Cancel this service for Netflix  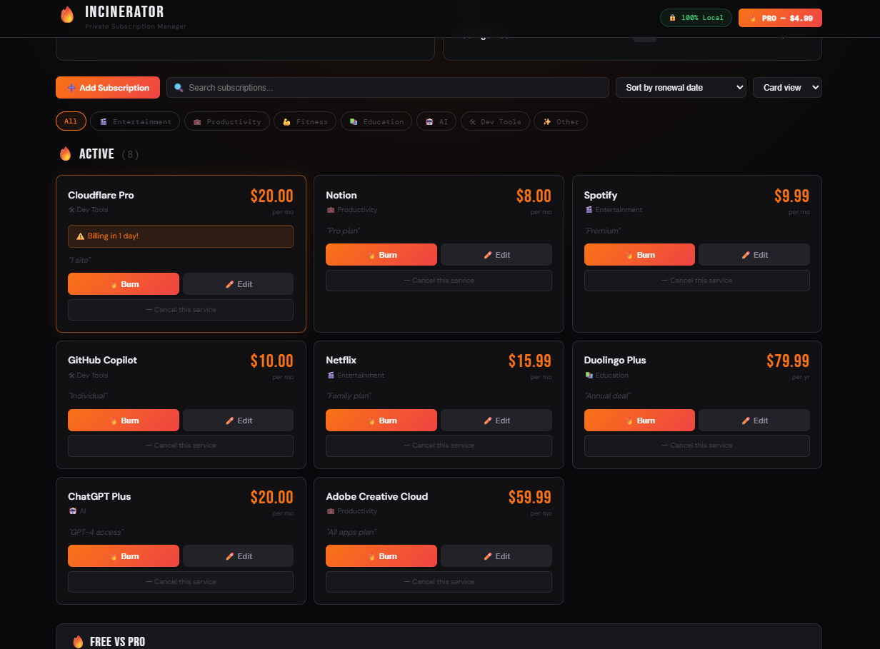tap(439, 446)
